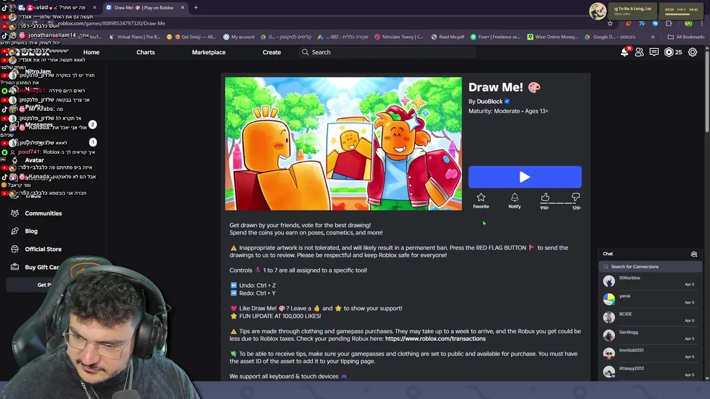Open the Marketplace page
The image size is (710, 399).
click(209, 52)
